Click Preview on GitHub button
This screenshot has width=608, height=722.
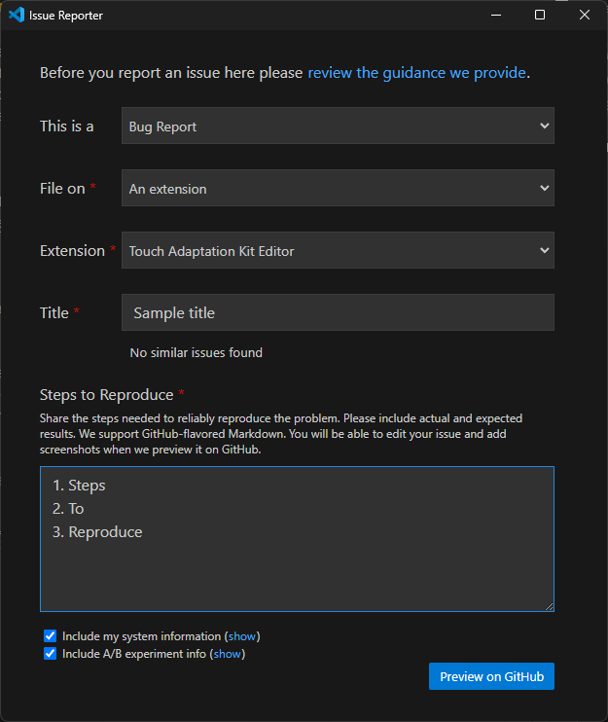tap(491, 676)
